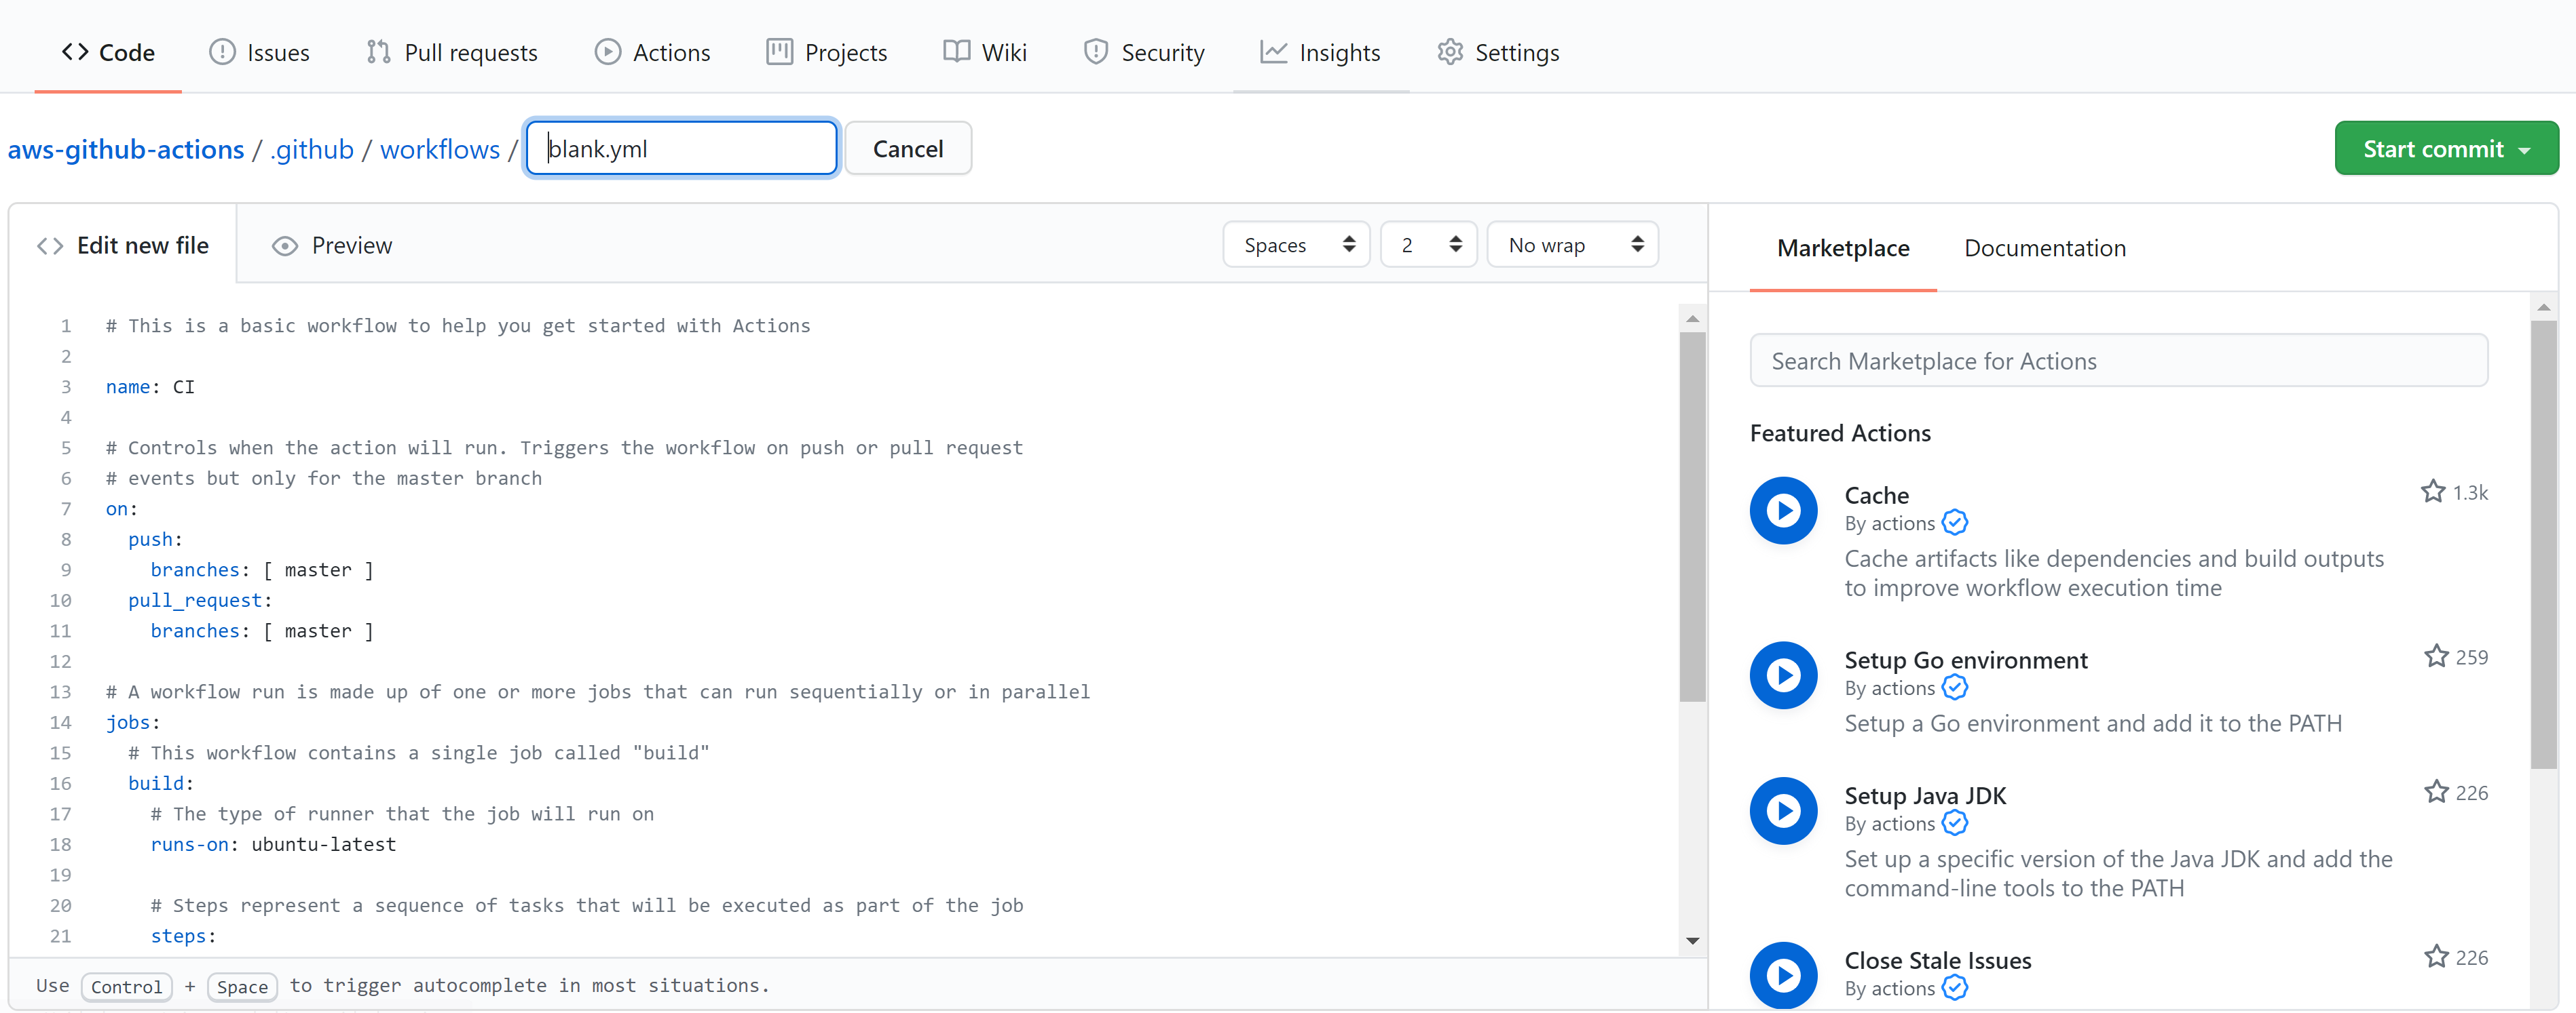Click the star icon for Setup Go environment

(2435, 656)
